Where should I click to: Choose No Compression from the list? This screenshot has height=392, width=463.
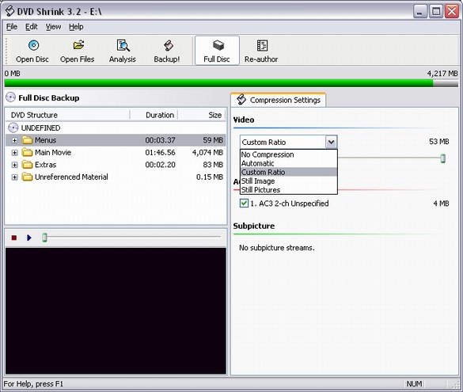coord(289,154)
